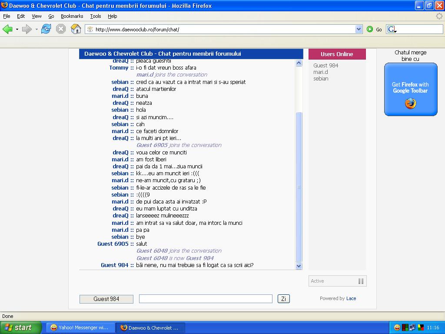Viewport: 445px width, 334px height.
Task: Open the Go menu
Action: pyautogui.click(x=51, y=16)
